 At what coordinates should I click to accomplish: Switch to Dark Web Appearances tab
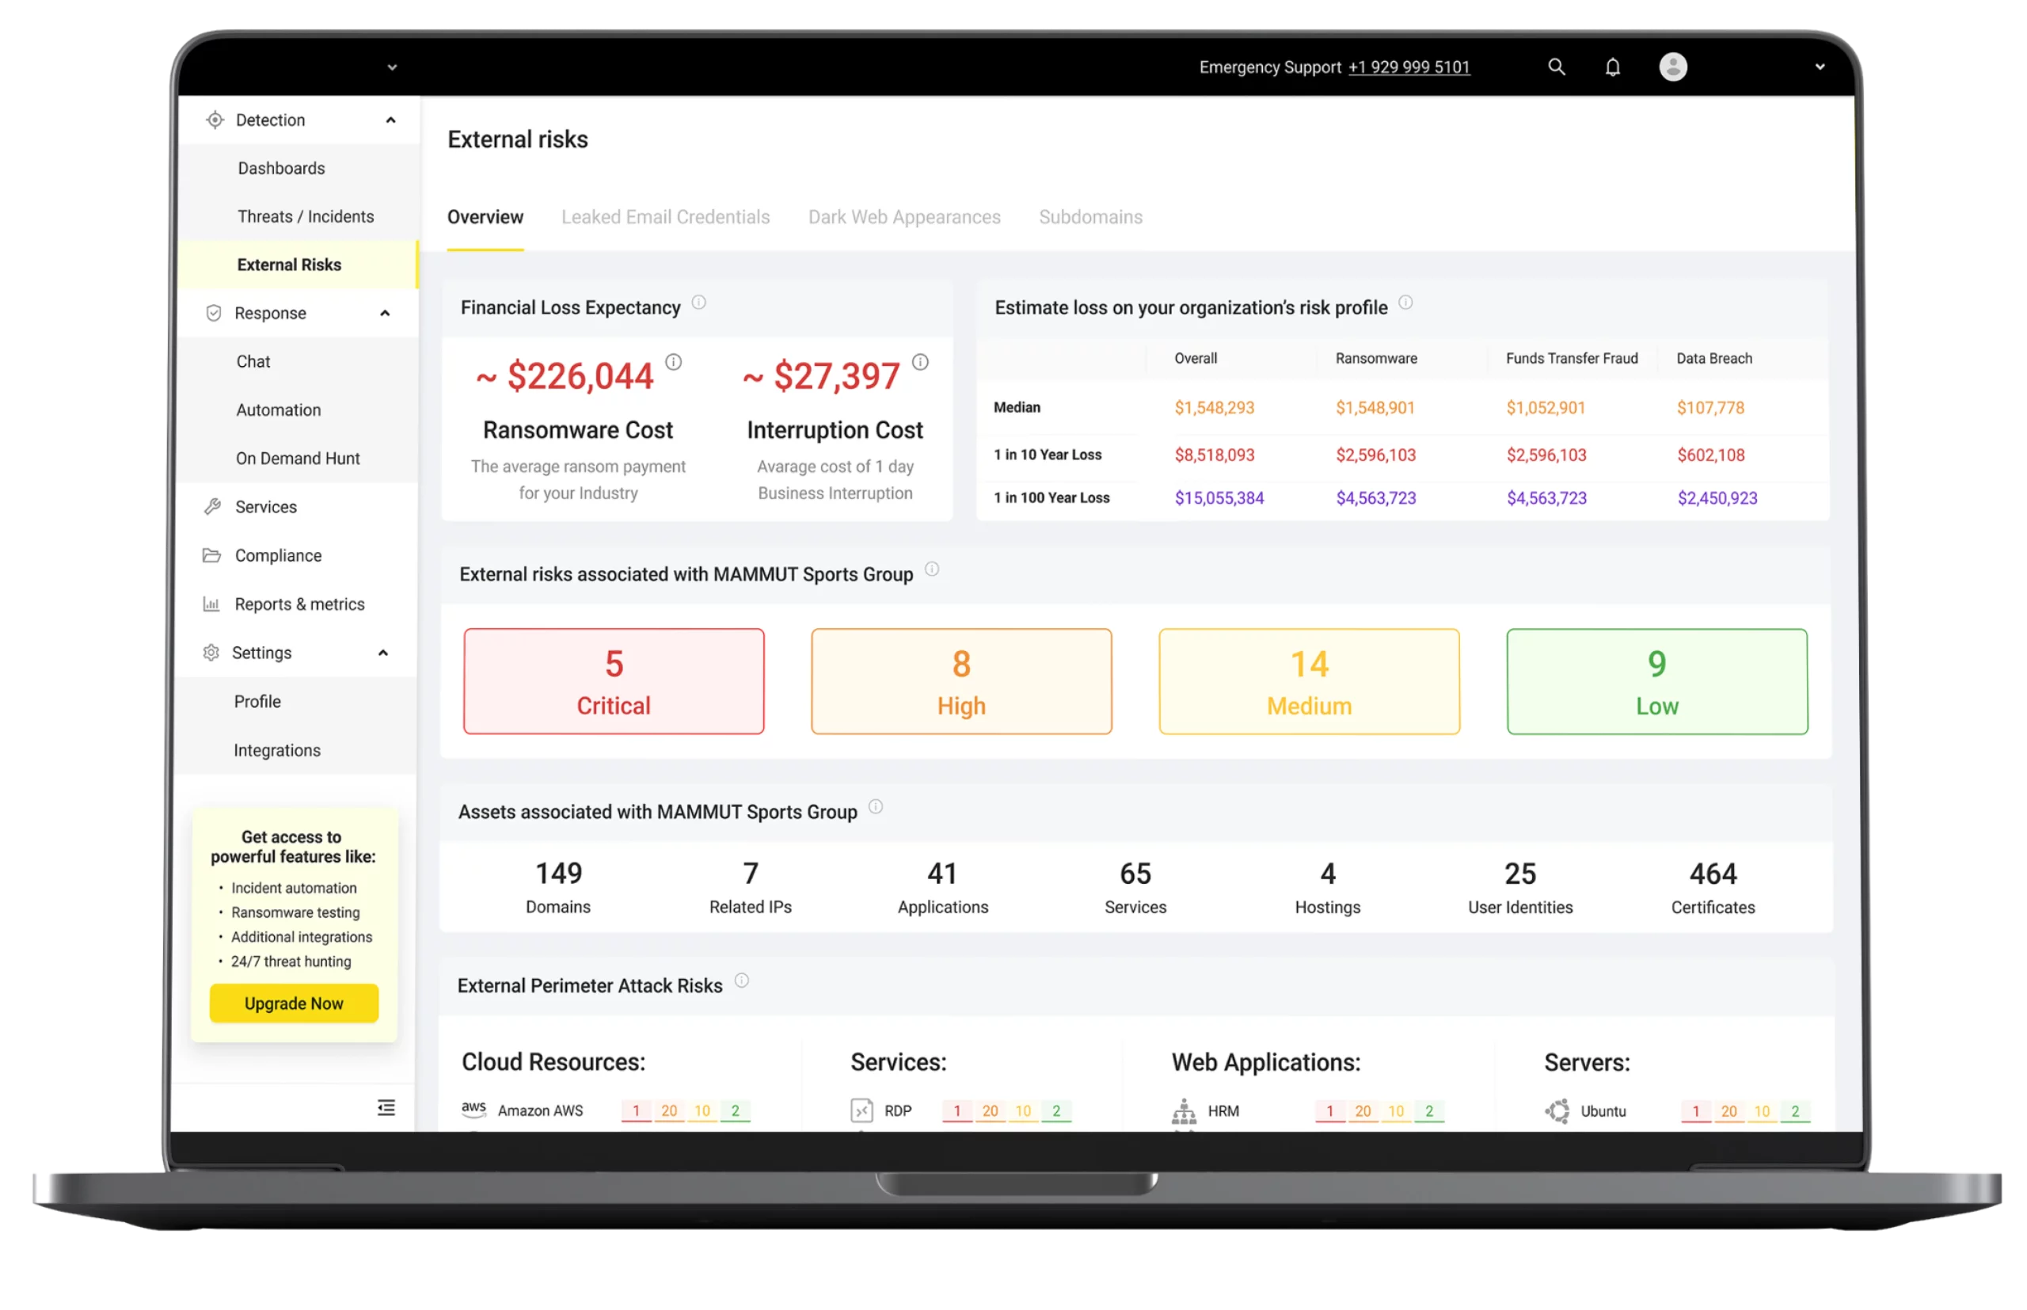point(903,217)
